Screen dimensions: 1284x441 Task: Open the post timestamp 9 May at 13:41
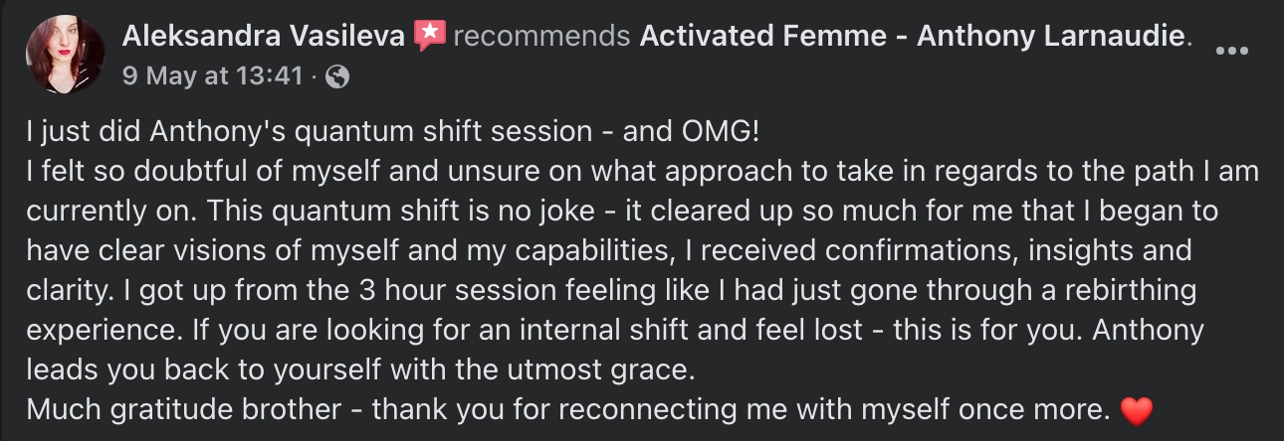tap(212, 76)
